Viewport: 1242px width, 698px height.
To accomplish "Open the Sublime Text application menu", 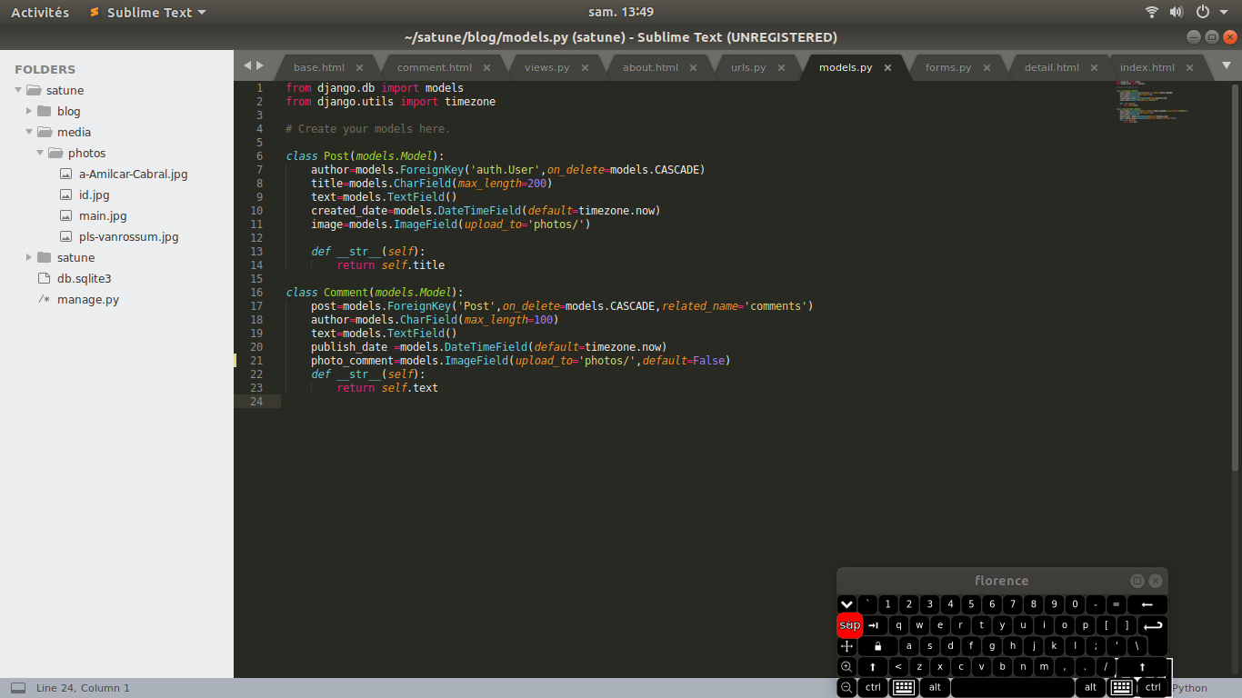I will [148, 13].
